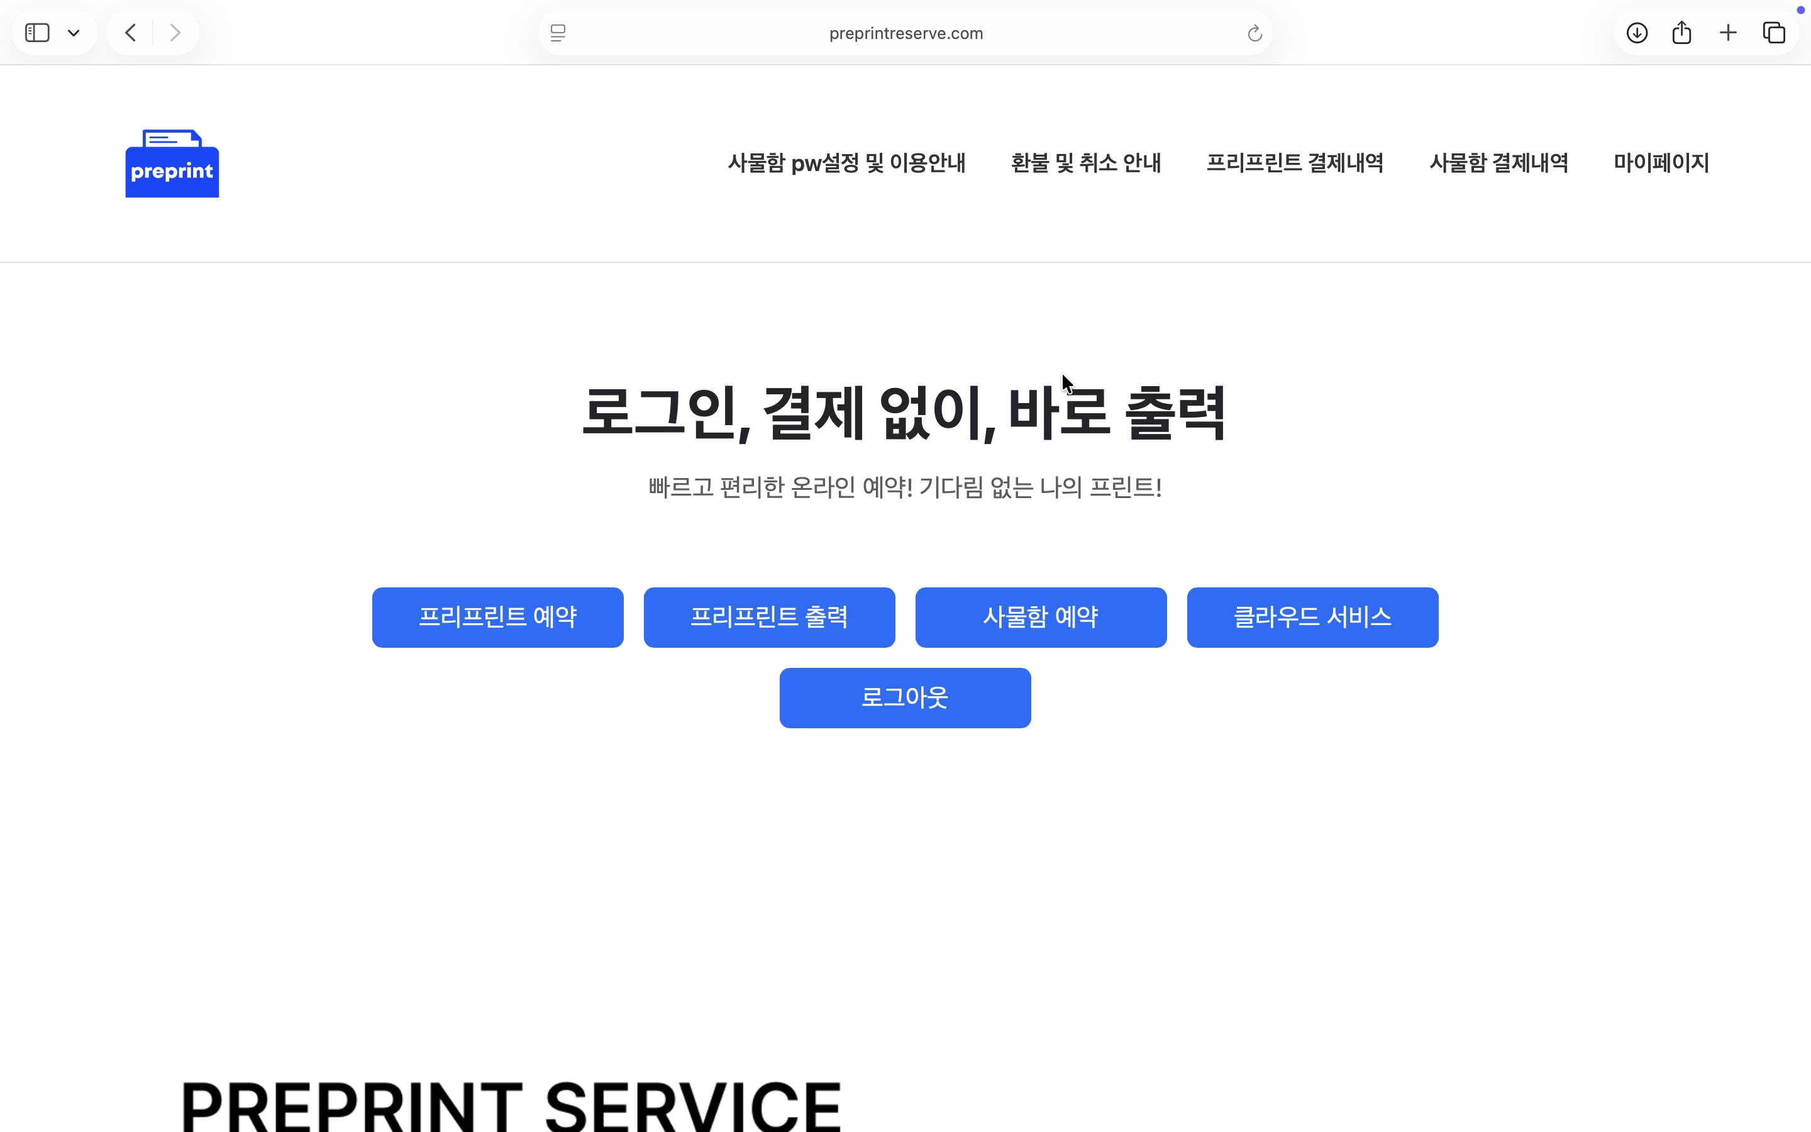Image resolution: width=1811 pixels, height=1132 pixels.
Task: Navigate back using the back arrow
Action: click(x=130, y=32)
